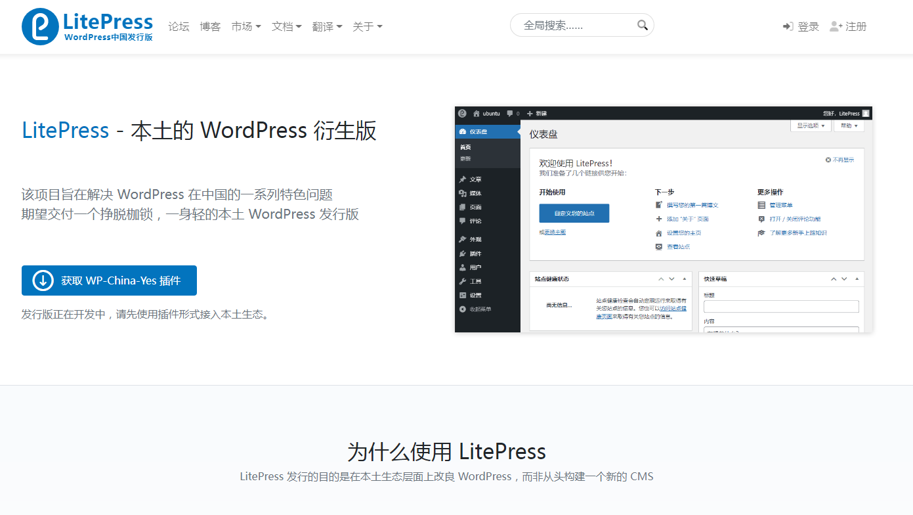Click 收起菜单 collapse icon in dashboard sidebar

[462, 309]
